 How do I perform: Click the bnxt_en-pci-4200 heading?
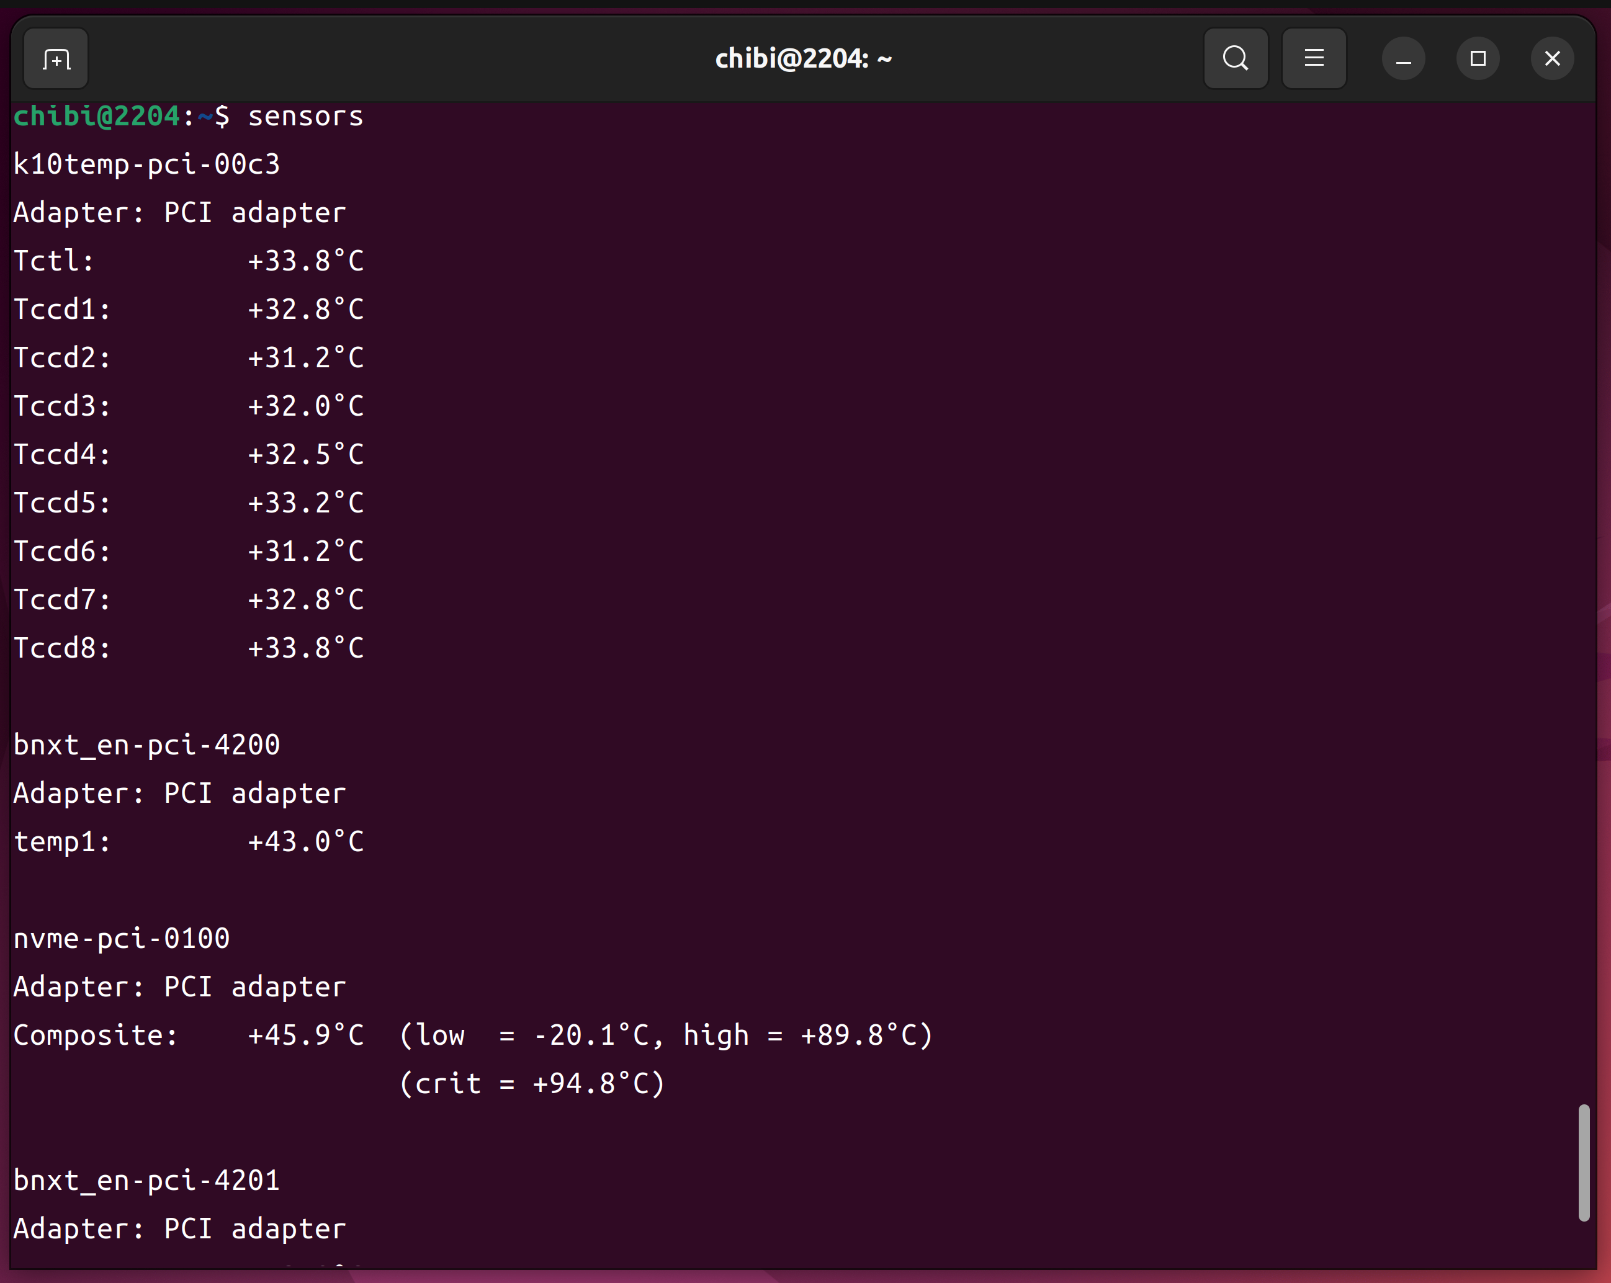(x=146, y=745)
